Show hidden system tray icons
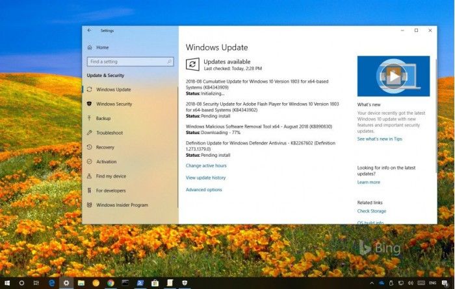This screenshot has width=455, height=289. click(x=372, y=283)
